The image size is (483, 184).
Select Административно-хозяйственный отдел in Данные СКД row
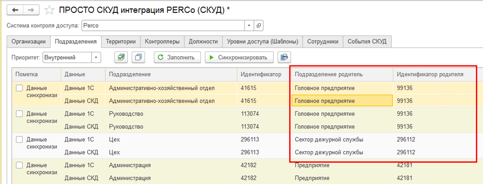171,101
